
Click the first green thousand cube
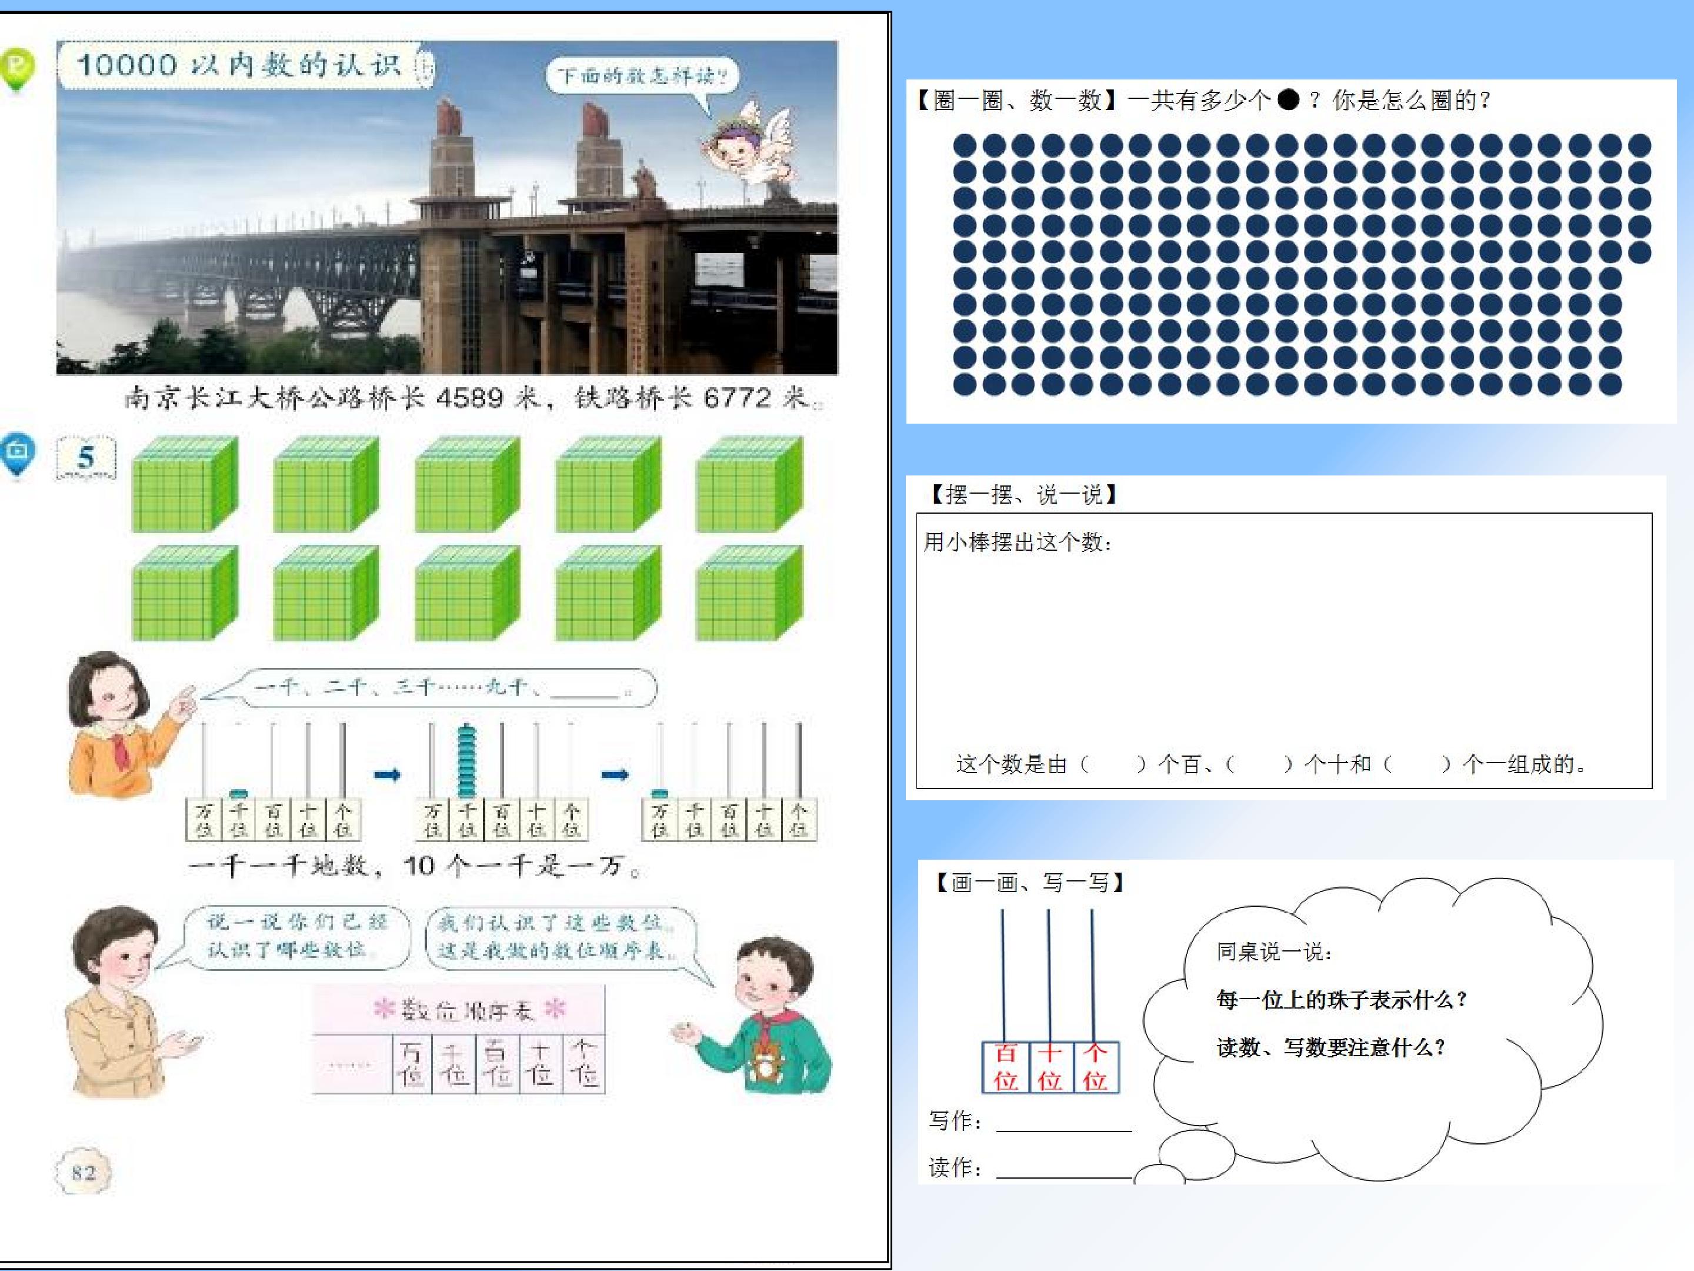185,484
